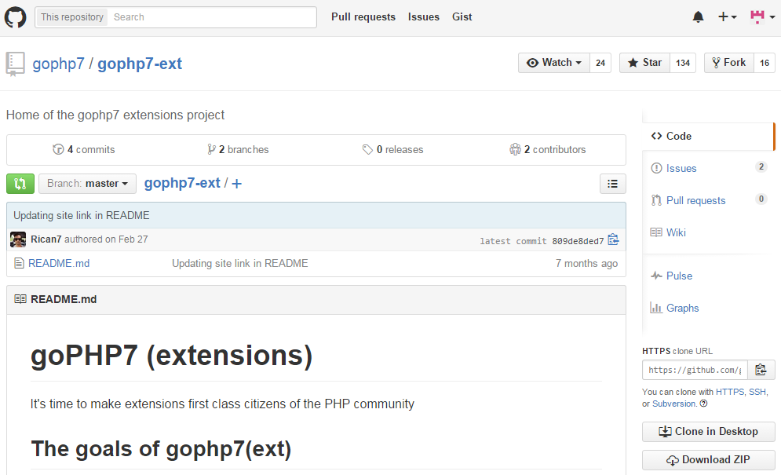The height and width of the screenshot is (475, 781).
Task: Focus the Search input field
Action: coord(211,17)
